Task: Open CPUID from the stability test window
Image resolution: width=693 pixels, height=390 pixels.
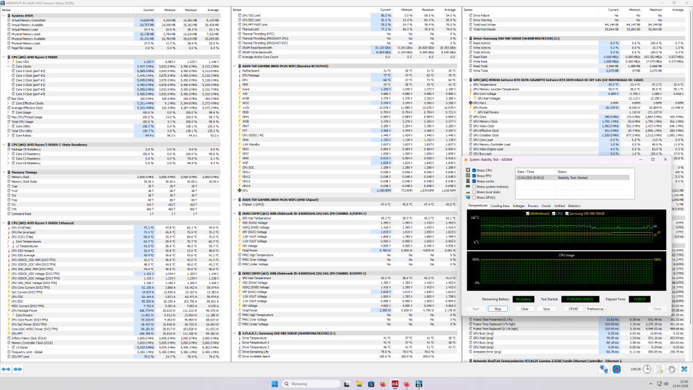Action: pyautogui.click(x=573, y=309)
